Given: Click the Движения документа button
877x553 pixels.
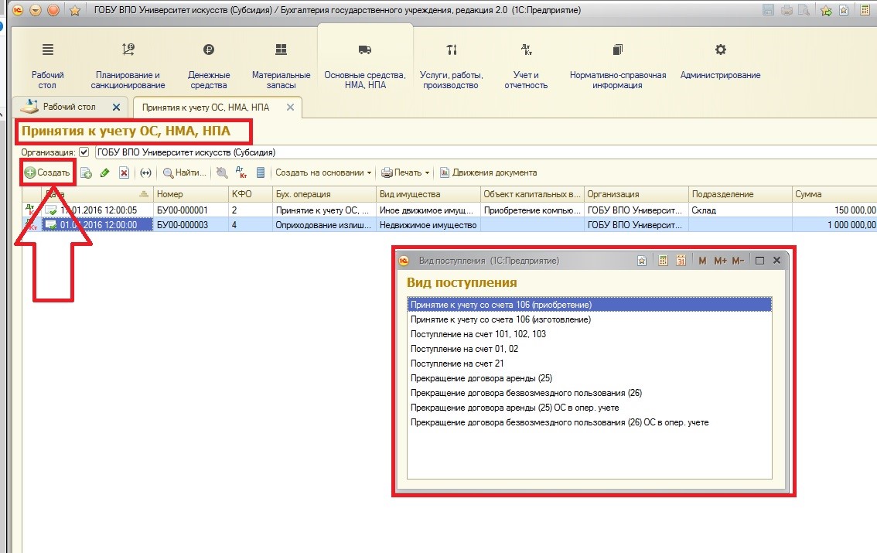Looking at the screenshot, I should [x=488, y=173].
